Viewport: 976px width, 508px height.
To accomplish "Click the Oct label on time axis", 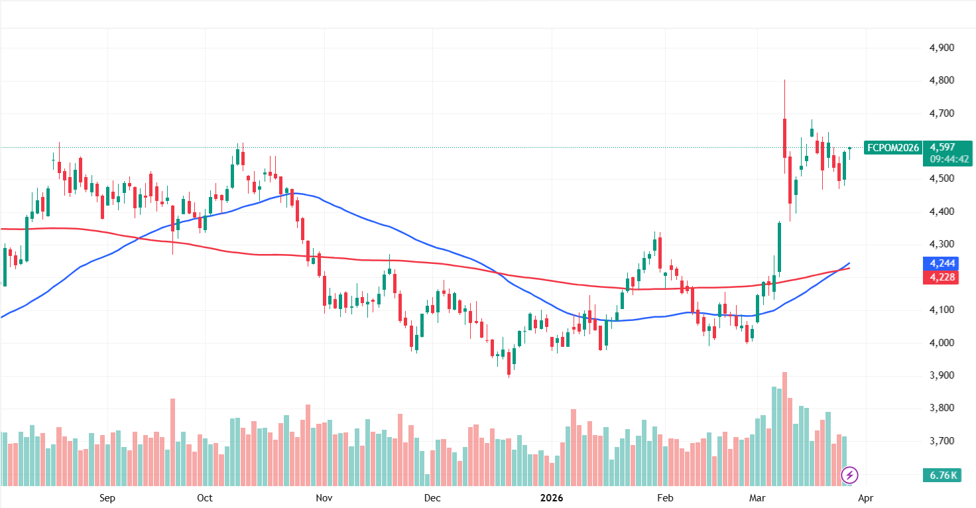I will click(205, 497).
